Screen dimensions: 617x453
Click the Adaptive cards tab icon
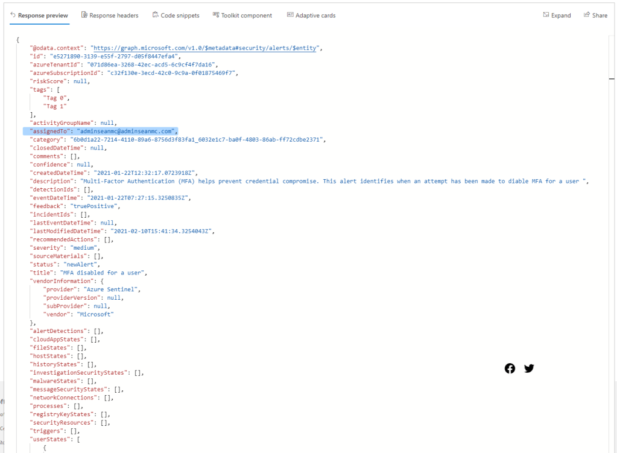click(x=290, y=15)
